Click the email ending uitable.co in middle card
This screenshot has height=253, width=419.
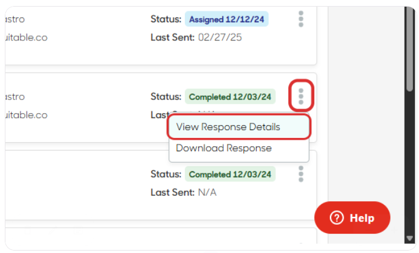(x=26, y=115)
